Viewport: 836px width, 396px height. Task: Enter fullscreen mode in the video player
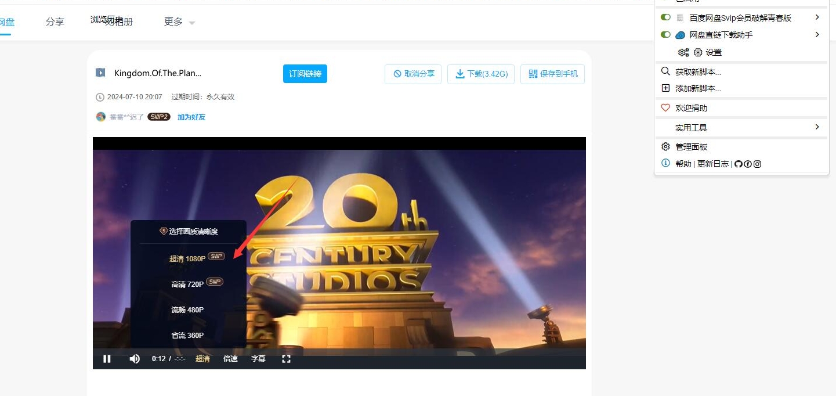286,359
